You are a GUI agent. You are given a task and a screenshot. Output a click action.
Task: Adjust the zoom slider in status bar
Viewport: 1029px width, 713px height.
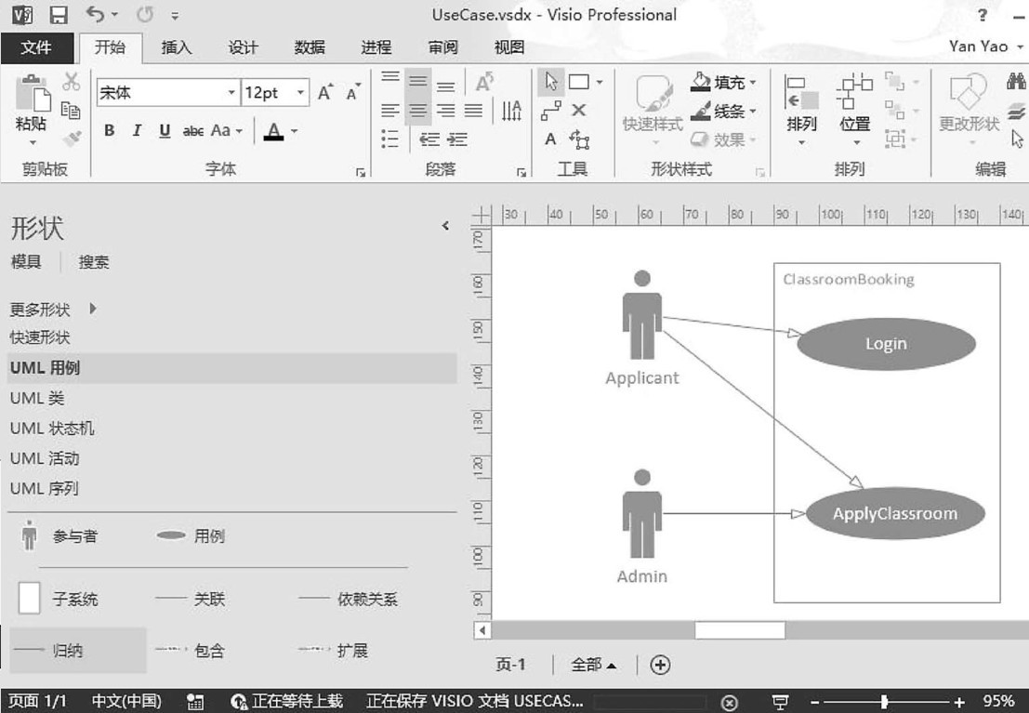[x=884, y=702]
